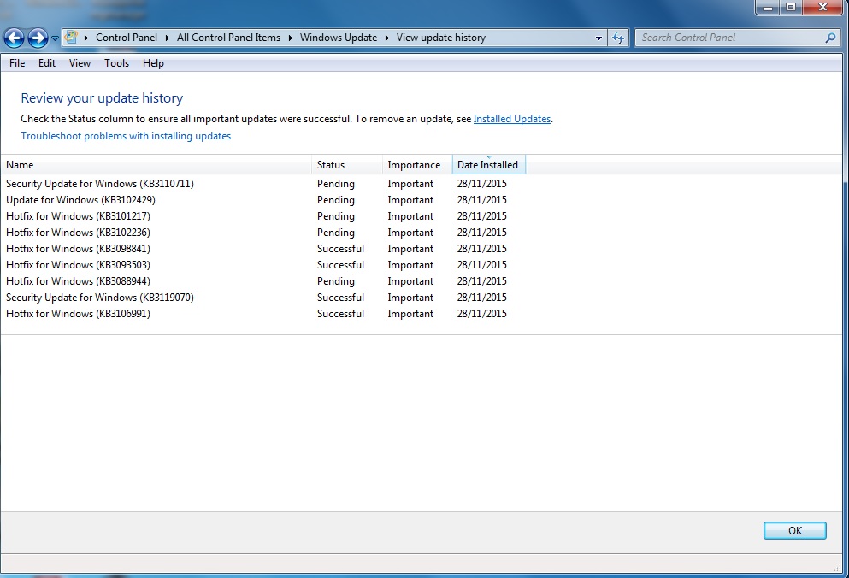Open the Edit menu
This screenshot has width=849, height=578.
coord(47,63)
